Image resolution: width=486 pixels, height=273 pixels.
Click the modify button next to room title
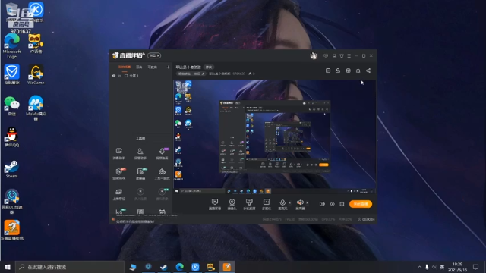point(209,67)
